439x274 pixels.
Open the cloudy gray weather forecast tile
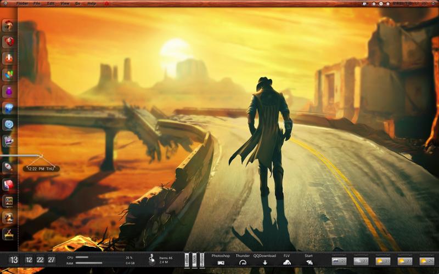point(361,261)
